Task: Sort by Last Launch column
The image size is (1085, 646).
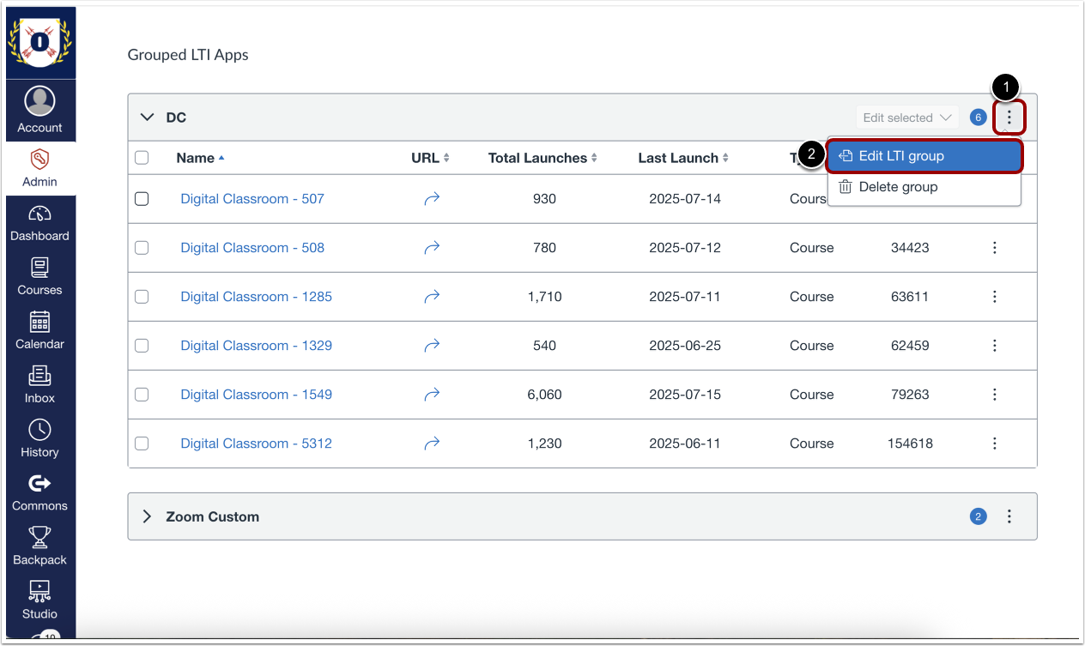Action: point(683,158)
